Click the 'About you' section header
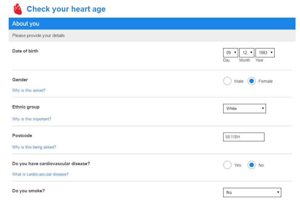 pos(152,23)
